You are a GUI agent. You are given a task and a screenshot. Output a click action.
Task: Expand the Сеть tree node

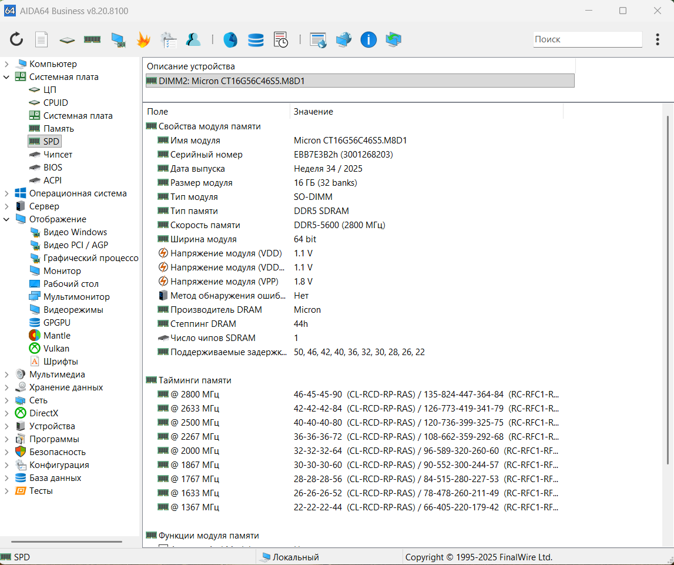(x=6, y=400)
